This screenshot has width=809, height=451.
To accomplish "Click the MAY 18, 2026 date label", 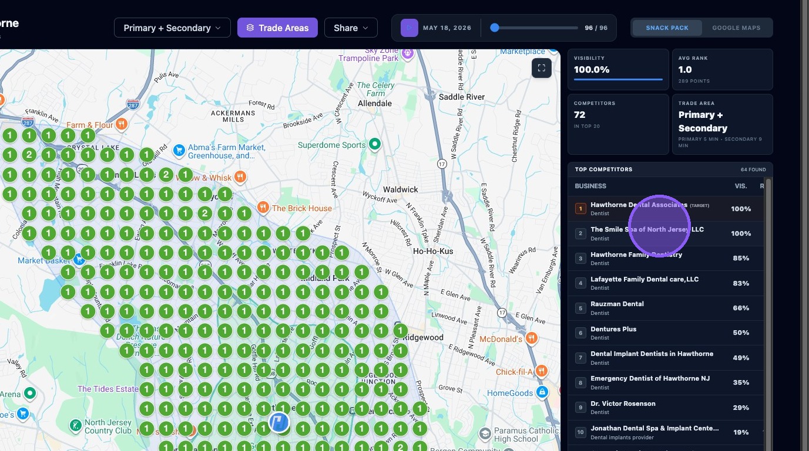I will [447, 28].
